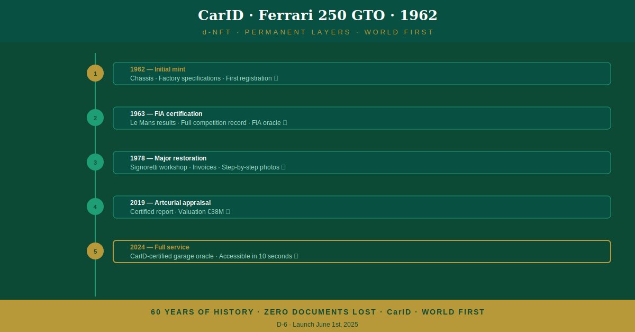Click timeline marker number 2

(95, 118)
